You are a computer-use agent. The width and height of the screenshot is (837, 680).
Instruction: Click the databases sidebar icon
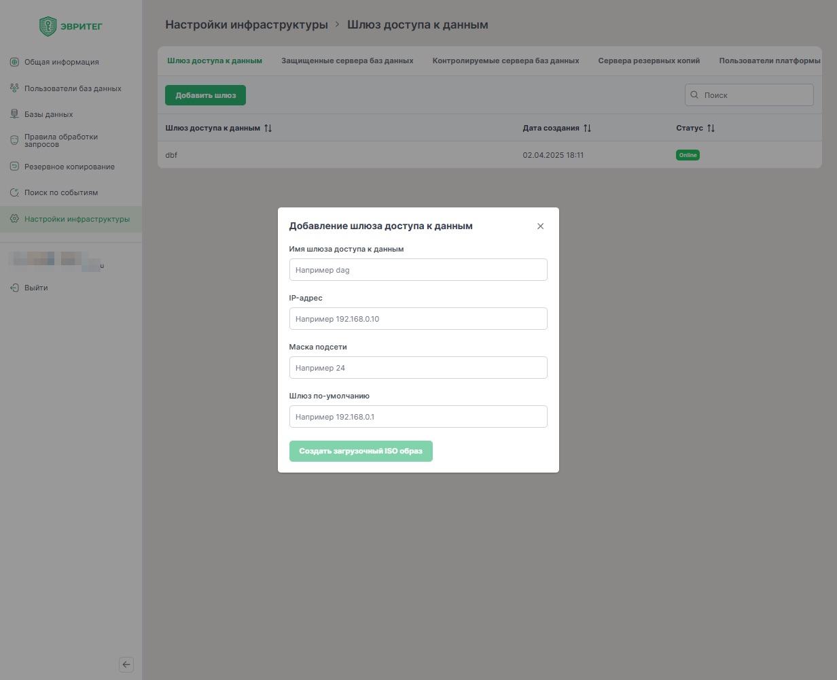[x=14, y=114]
